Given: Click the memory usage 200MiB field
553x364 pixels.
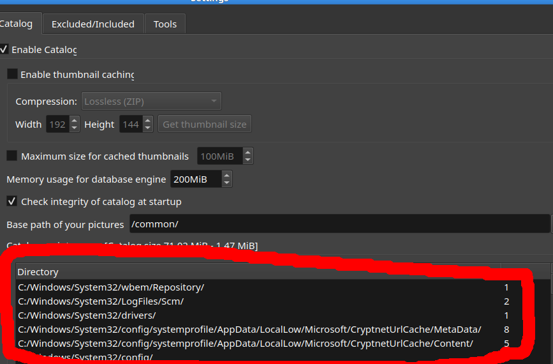Looking at the screenshot, I should pyautogui.click(x=196, y=179).
